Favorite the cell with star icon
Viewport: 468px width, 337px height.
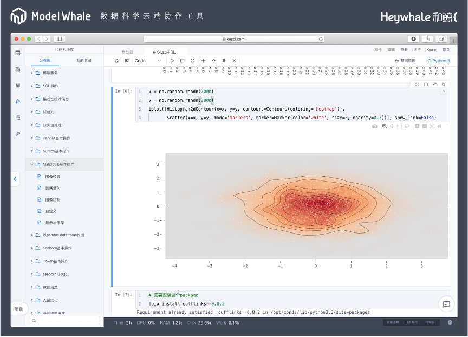click(x=444, y=85)
